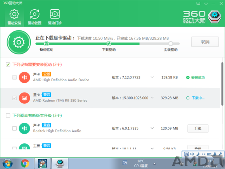
Task: Click the 备份驱动 step marker
Action: pos(46,44)
